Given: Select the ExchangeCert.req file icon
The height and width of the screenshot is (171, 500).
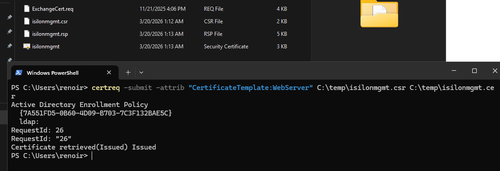Looking at the screenshot, I should 26,9.
